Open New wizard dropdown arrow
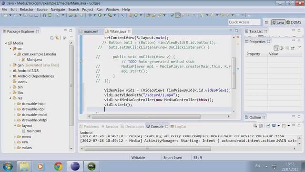The width and height of the screenshot is (305, 172). click(10, 15)
